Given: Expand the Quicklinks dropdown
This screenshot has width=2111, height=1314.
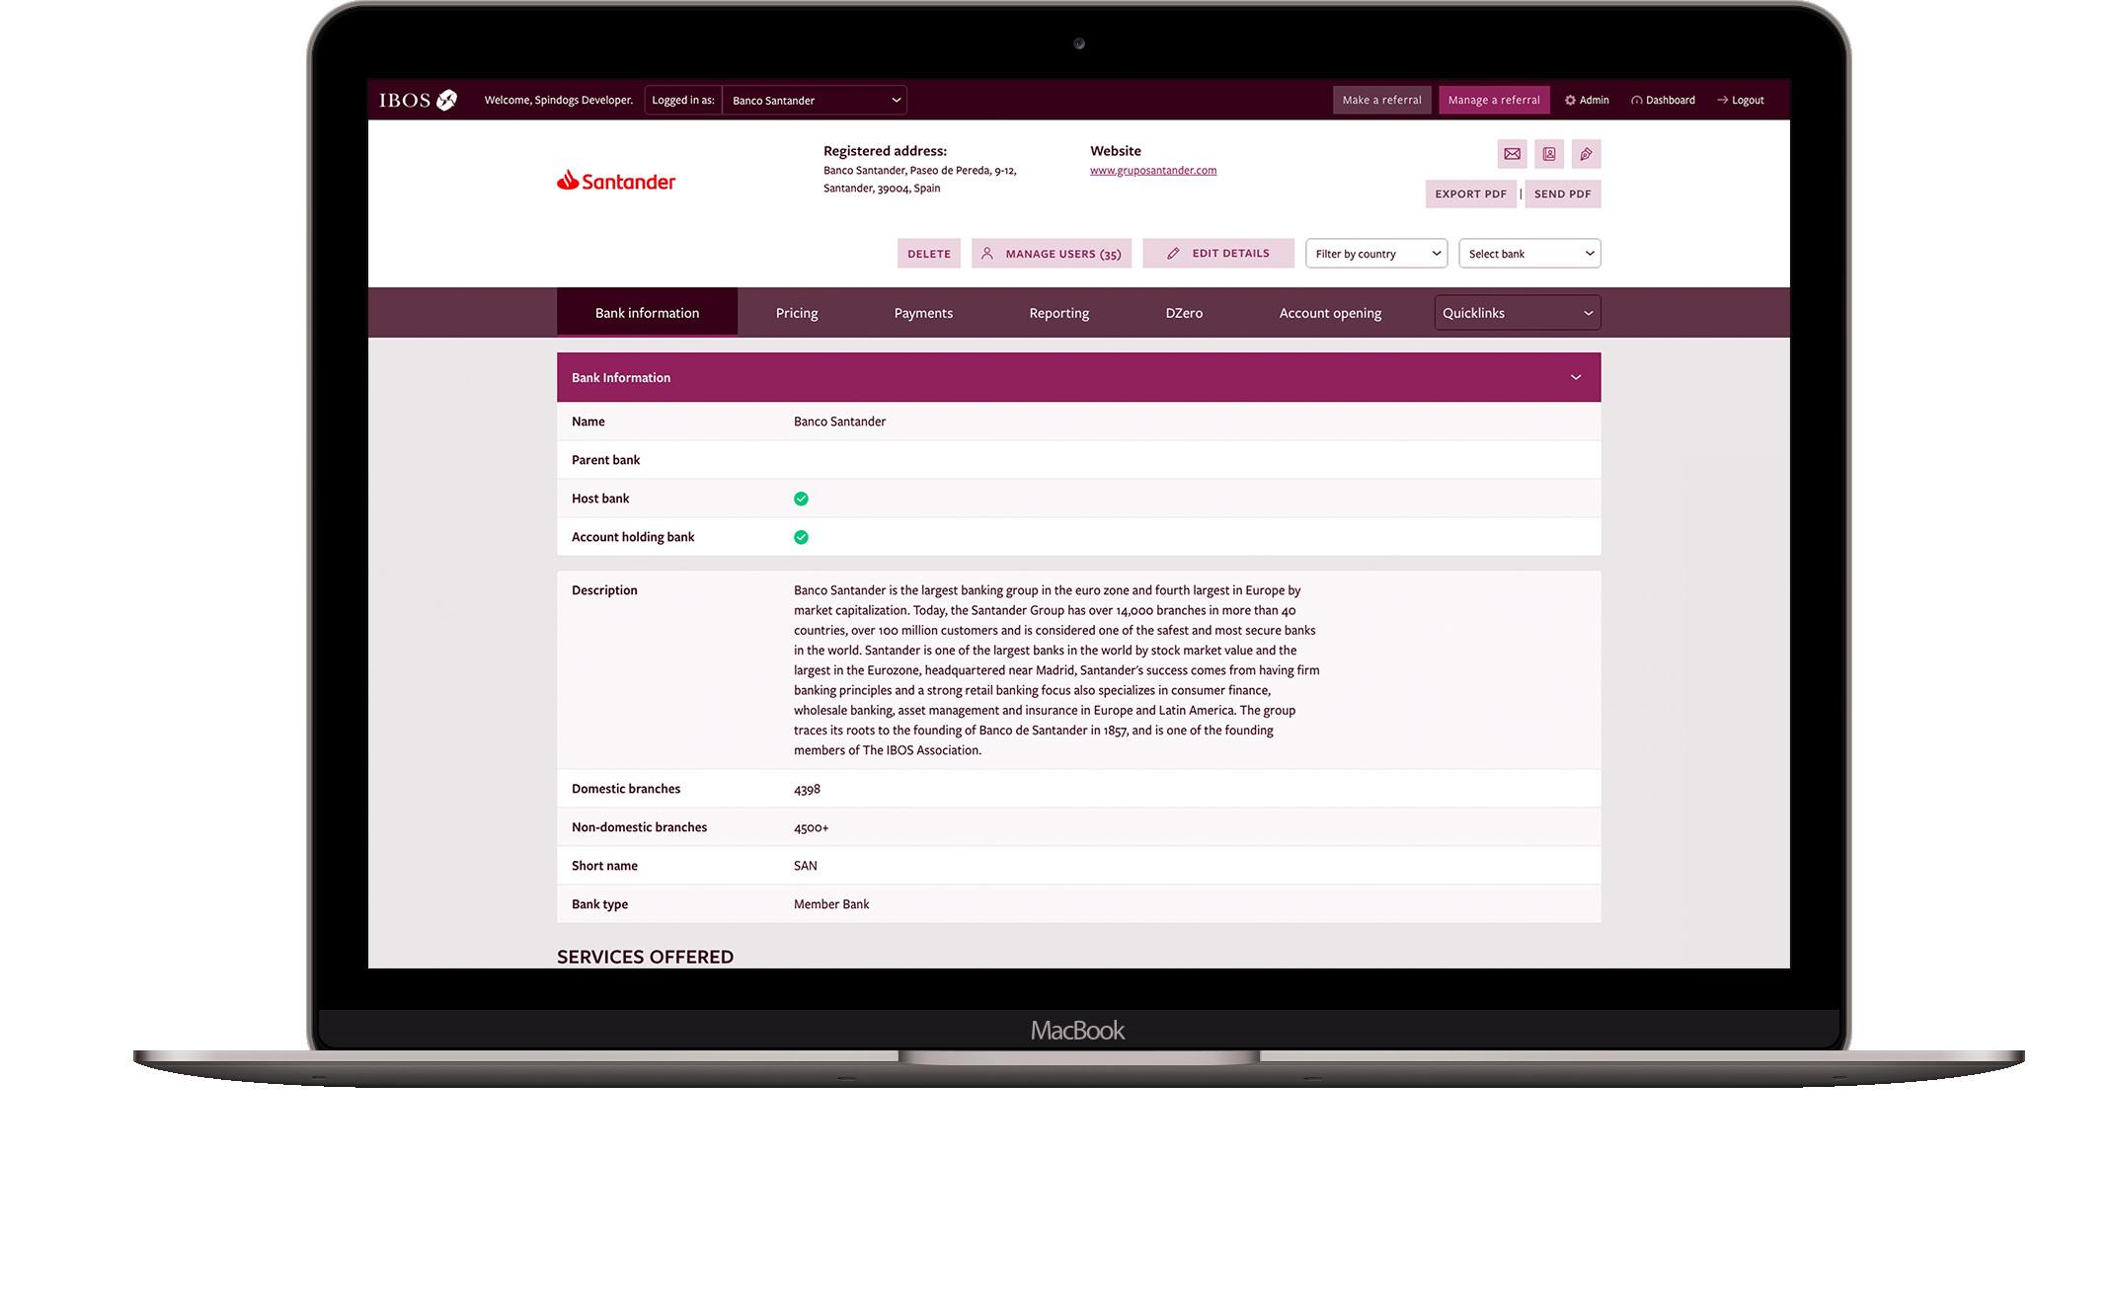Looking at the screenshot, I should click(1517, 313).
